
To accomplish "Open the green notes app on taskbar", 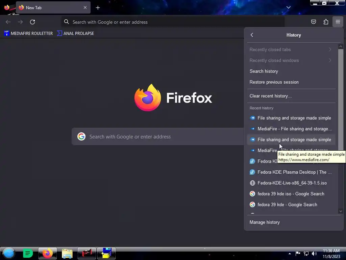I will click(28, 253).
